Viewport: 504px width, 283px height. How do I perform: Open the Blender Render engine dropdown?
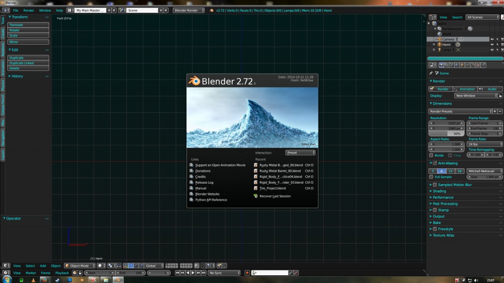189,10
